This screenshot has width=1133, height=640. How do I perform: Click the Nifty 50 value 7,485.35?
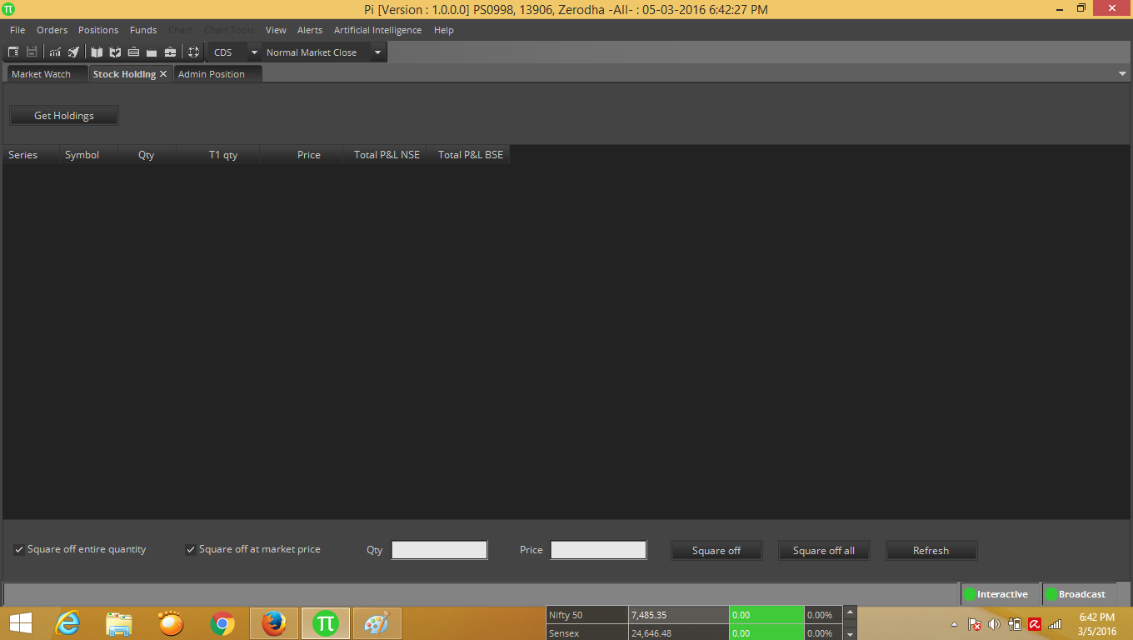click(x=678, y=615)
